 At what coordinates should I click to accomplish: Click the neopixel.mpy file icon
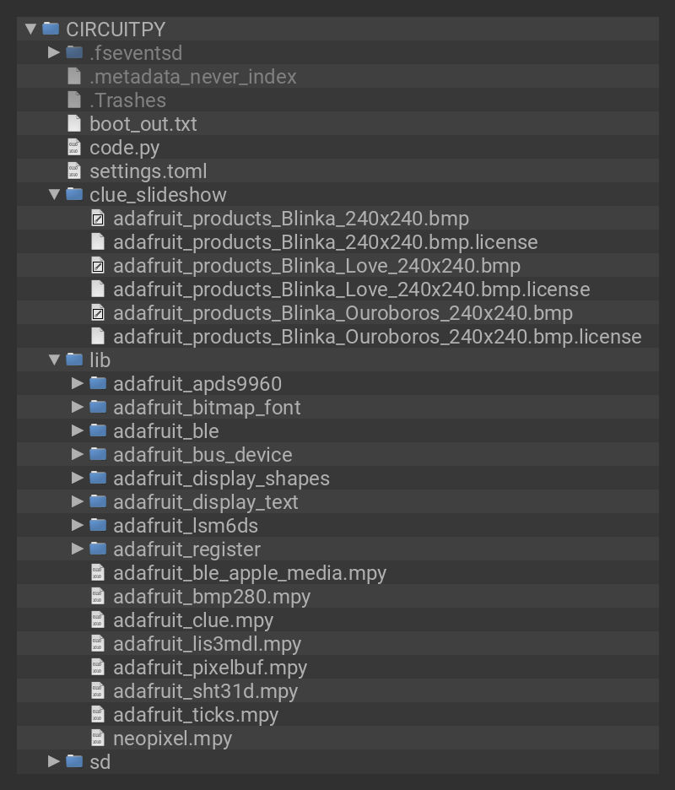click(x=98, y=739)
